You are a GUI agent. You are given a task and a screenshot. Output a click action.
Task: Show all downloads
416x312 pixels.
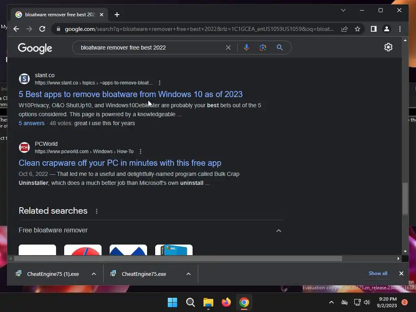(x=378, y=273)
